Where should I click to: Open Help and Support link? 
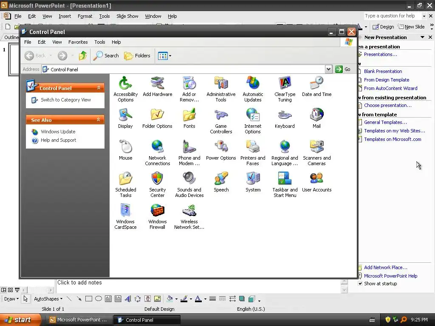click(x=58, y=140)
